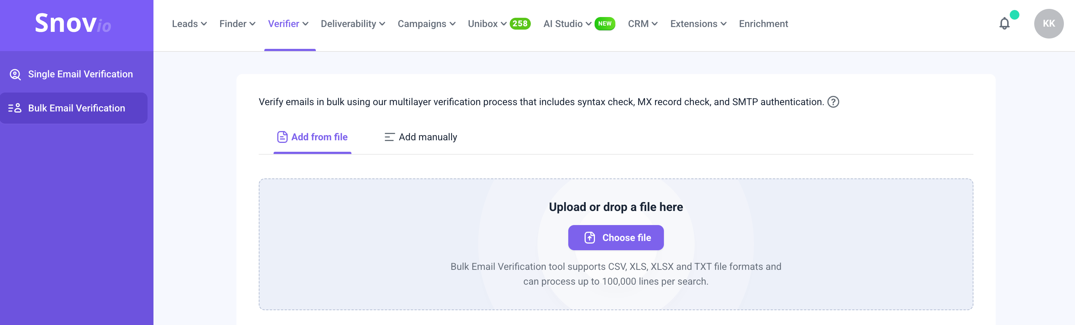Expand the Verifier dropdown chevron
Viewport: 1075px width, 325px height.
tap(305, 24)
